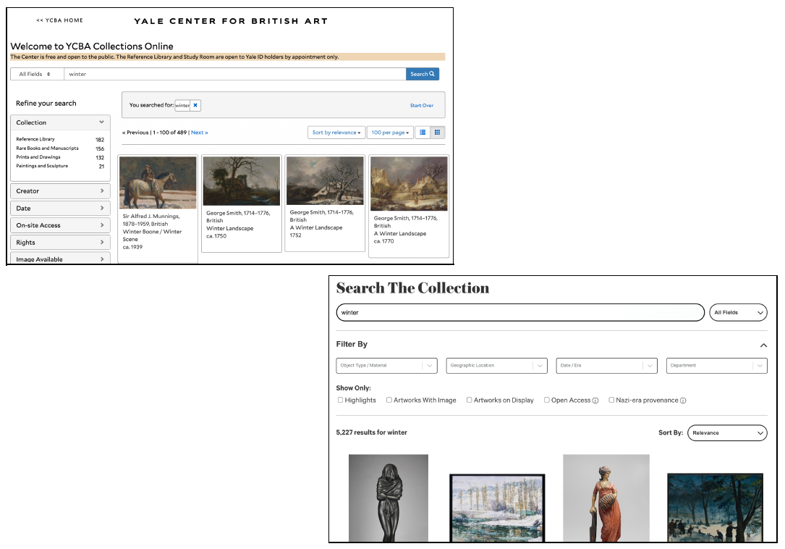Collapse the Collection facet panel
Screen dimensions: 785x549
(60, 123)
